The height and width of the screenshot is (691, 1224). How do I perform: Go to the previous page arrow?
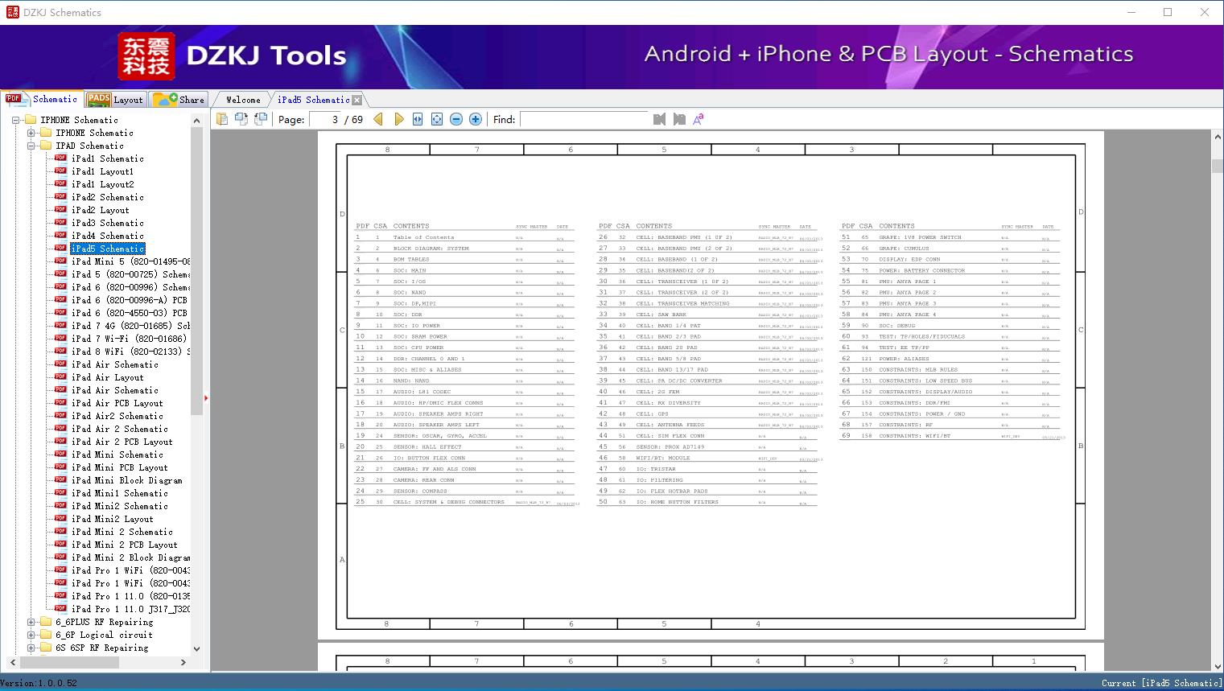(x=378, y=119)
